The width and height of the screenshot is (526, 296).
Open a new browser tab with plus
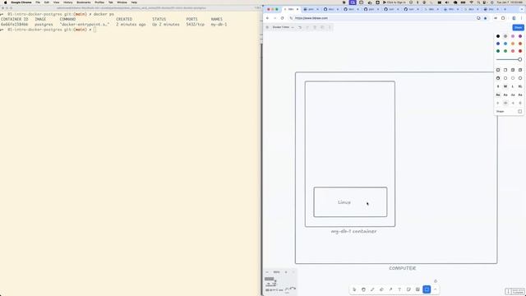[x=505, y=9]
